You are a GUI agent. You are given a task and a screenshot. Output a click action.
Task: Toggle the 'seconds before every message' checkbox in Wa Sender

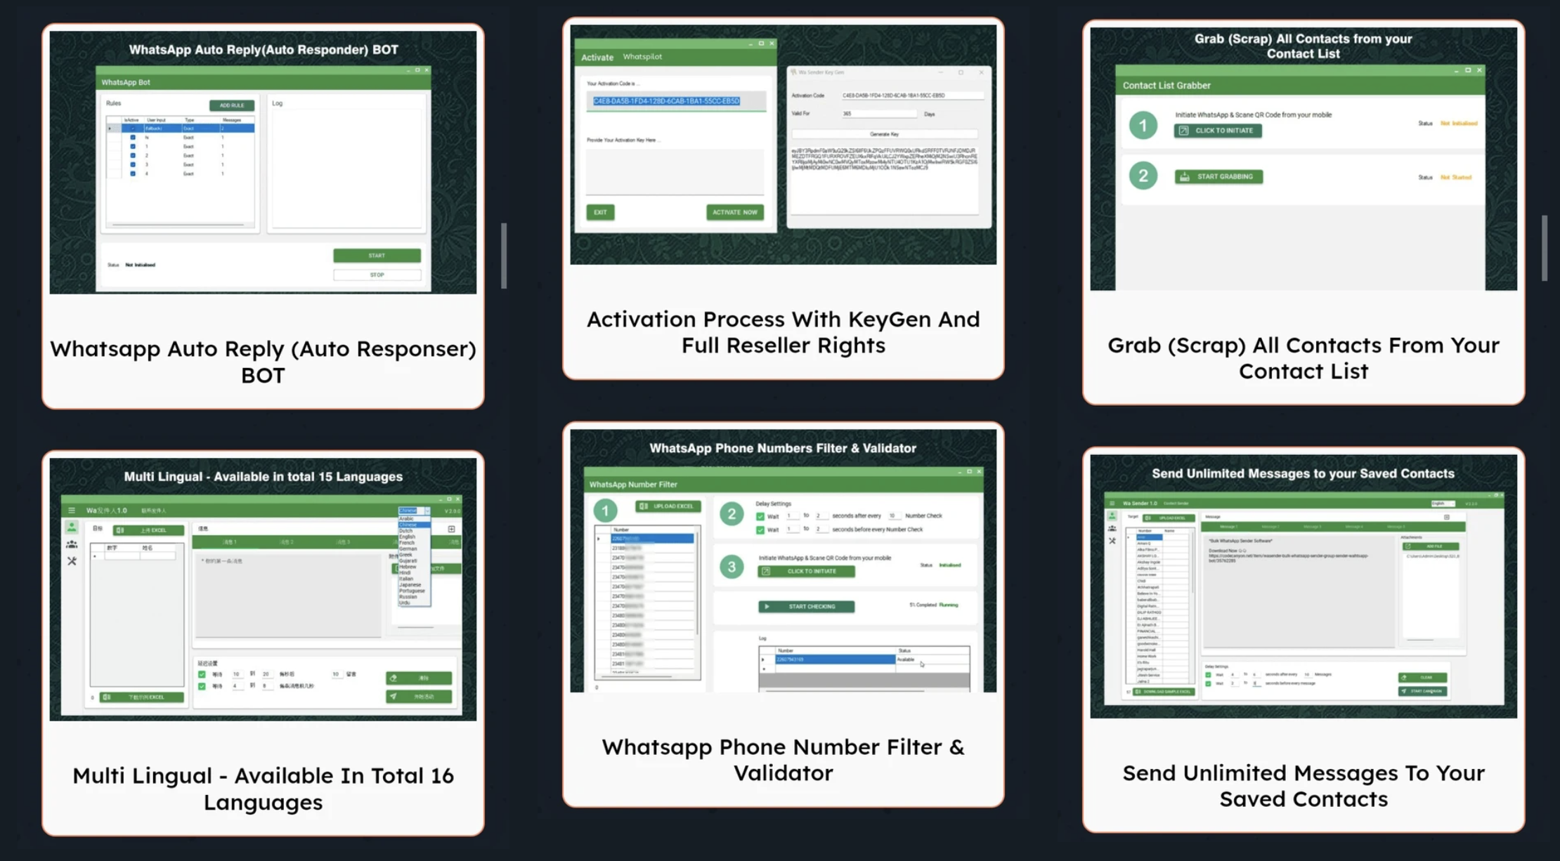pos(1209,683)
